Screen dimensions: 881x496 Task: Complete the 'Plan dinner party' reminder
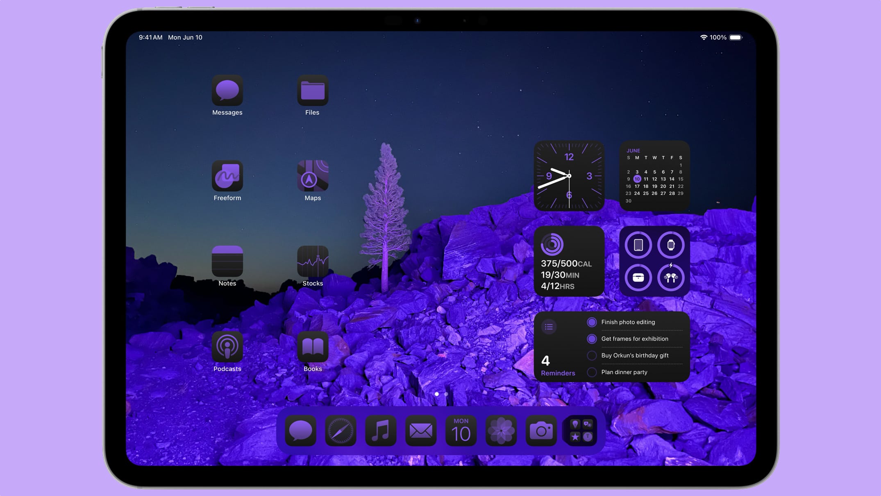click(x=592, y=372)
